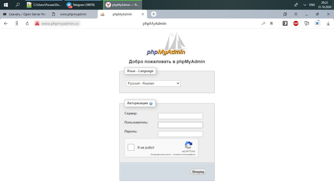This screenshot has width=334, height=187.
Task: Reload the current page
Action: (27, 23)
